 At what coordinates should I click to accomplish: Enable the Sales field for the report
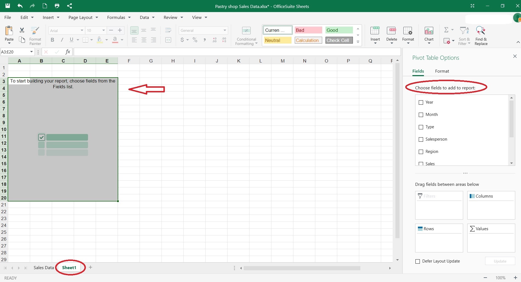point(421,163)
